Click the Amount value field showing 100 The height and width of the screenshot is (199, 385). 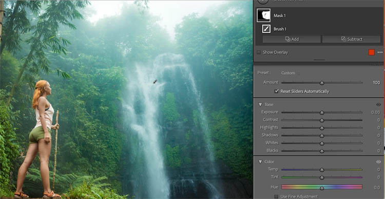376,83
